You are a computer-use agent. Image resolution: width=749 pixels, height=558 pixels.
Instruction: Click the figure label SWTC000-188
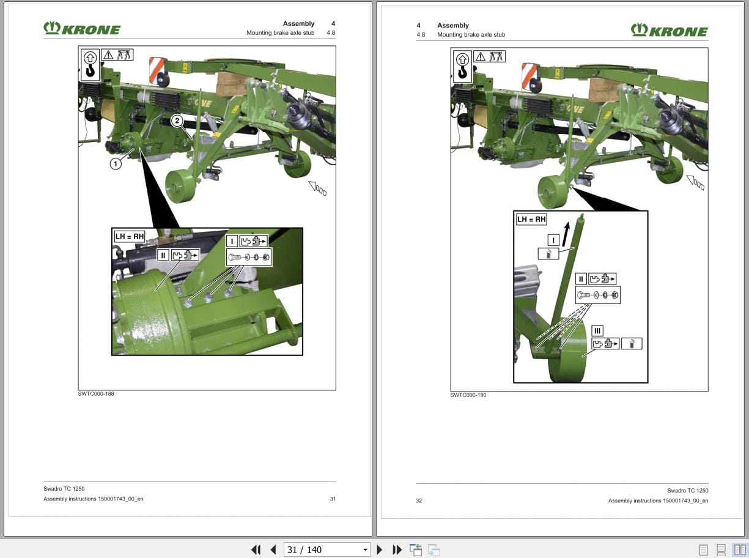(95, 393)
